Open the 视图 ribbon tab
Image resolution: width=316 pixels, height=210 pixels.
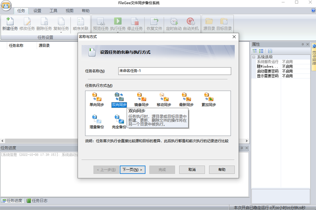[70, 11]
